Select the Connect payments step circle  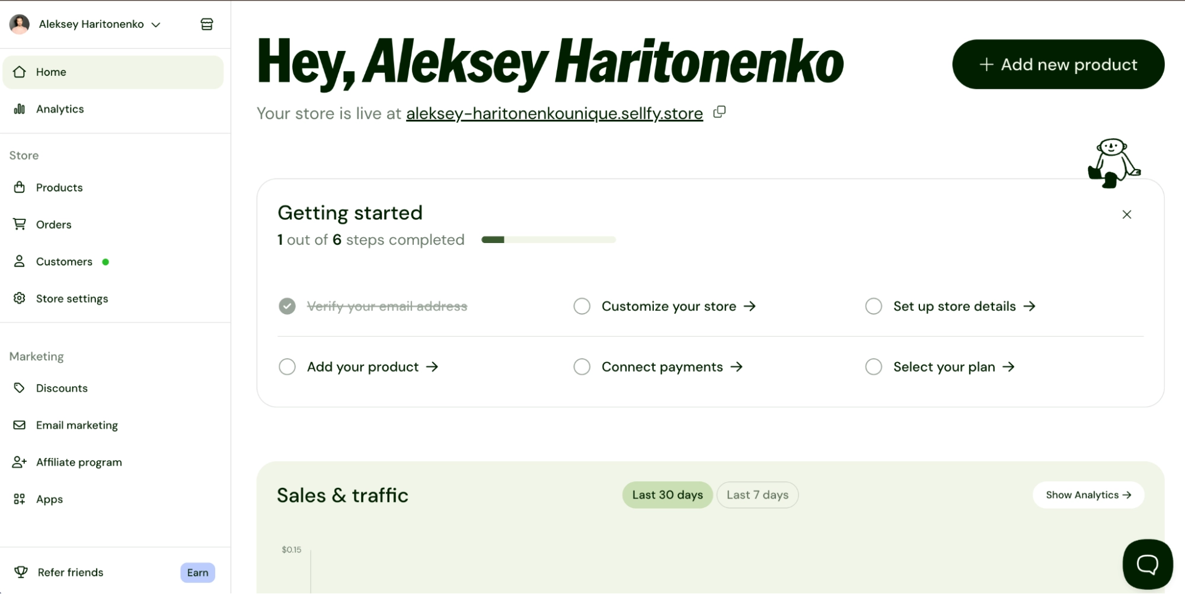pos(582,367)
